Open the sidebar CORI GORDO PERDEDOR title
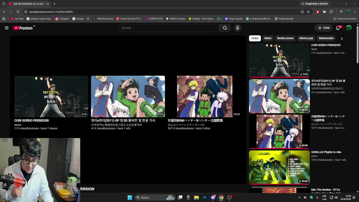This screenshot has width=359, height=202. (326, 45)
